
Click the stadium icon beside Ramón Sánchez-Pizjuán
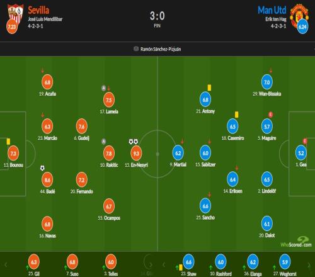(136, 49)
